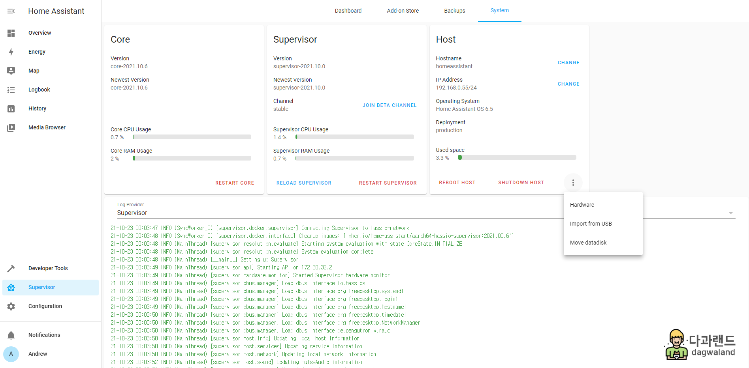Click the Supervisor RAM Usage bar
The width and height of the screenshot is (749, 368).
[355, 159]
